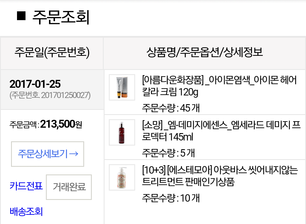Open the 주문상세보기 order details button
Viewport: 306px width, 224px height.
pos(48,154)
